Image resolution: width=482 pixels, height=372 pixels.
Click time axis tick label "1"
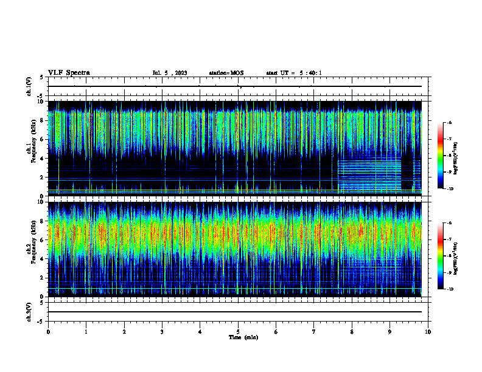(86, 332)
